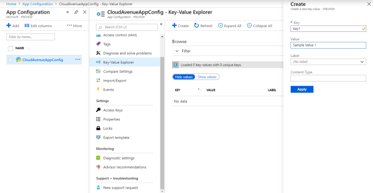This screenshot has height=193, width=374.
Task: Click the Properties list icon
Action: coord(98,119)
